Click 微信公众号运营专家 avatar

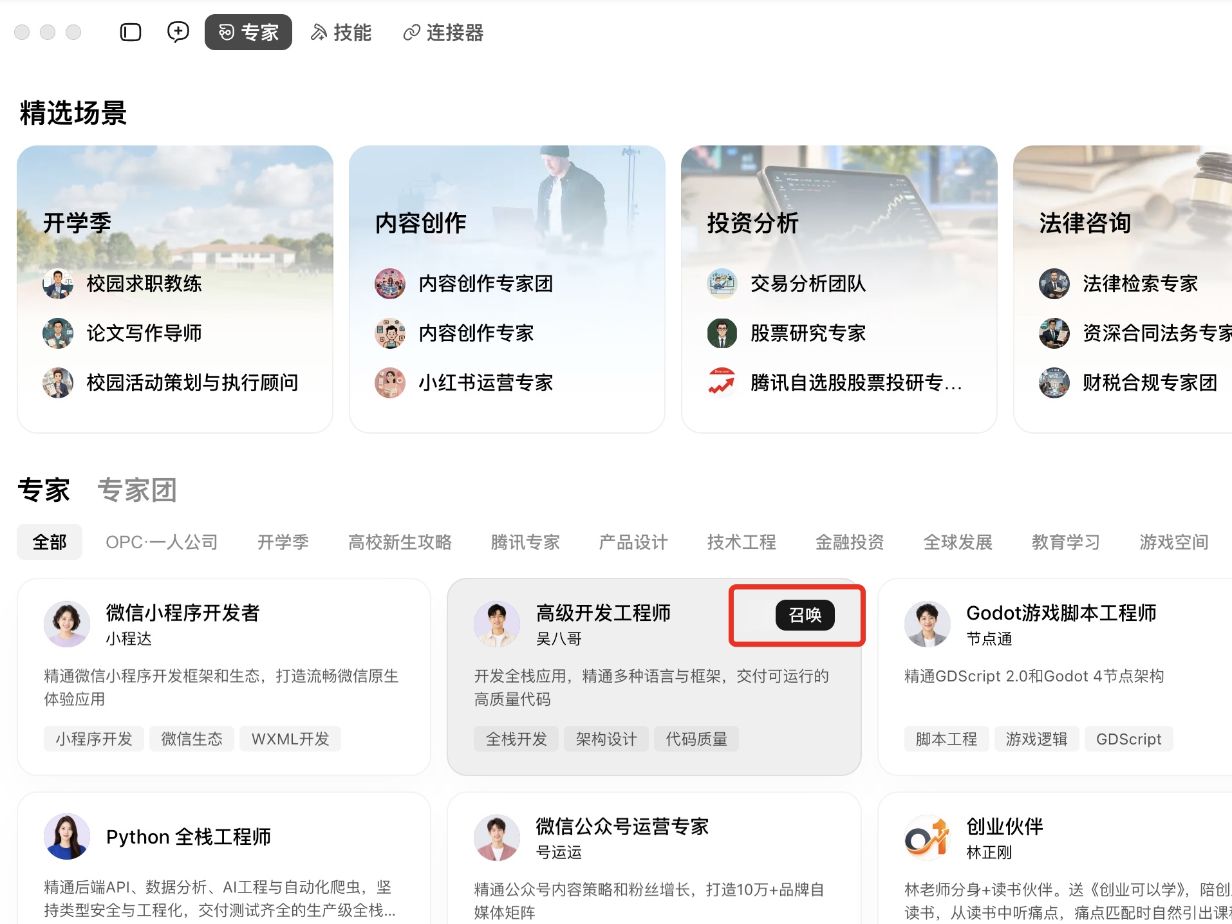click(497, 838)
